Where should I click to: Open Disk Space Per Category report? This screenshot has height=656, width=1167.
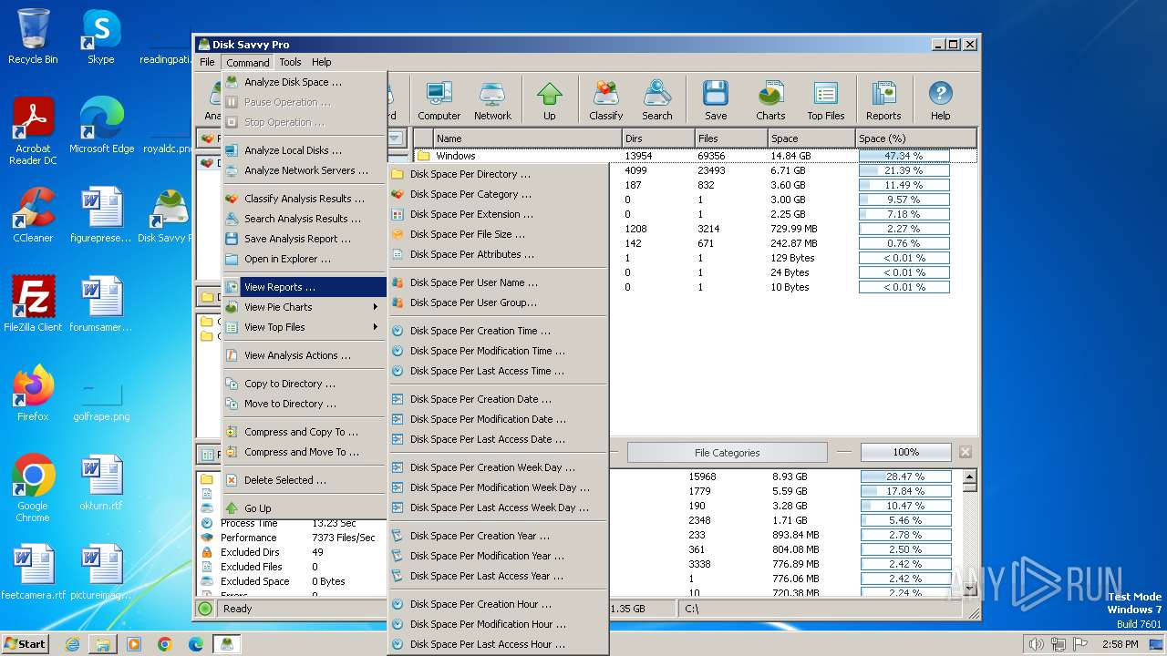[x=498, y=194]
